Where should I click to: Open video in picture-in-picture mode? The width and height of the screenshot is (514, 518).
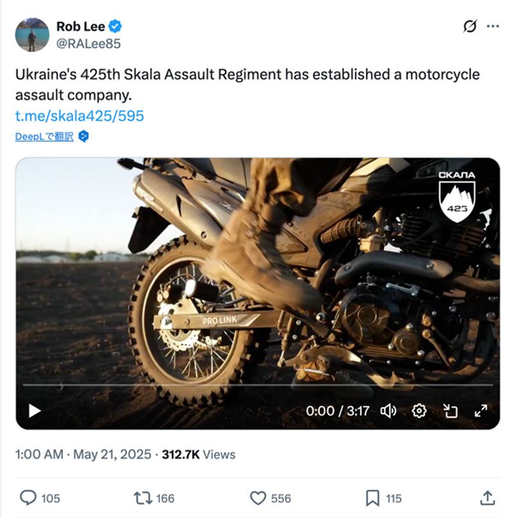pyautogui.click(x=450, y=411)
